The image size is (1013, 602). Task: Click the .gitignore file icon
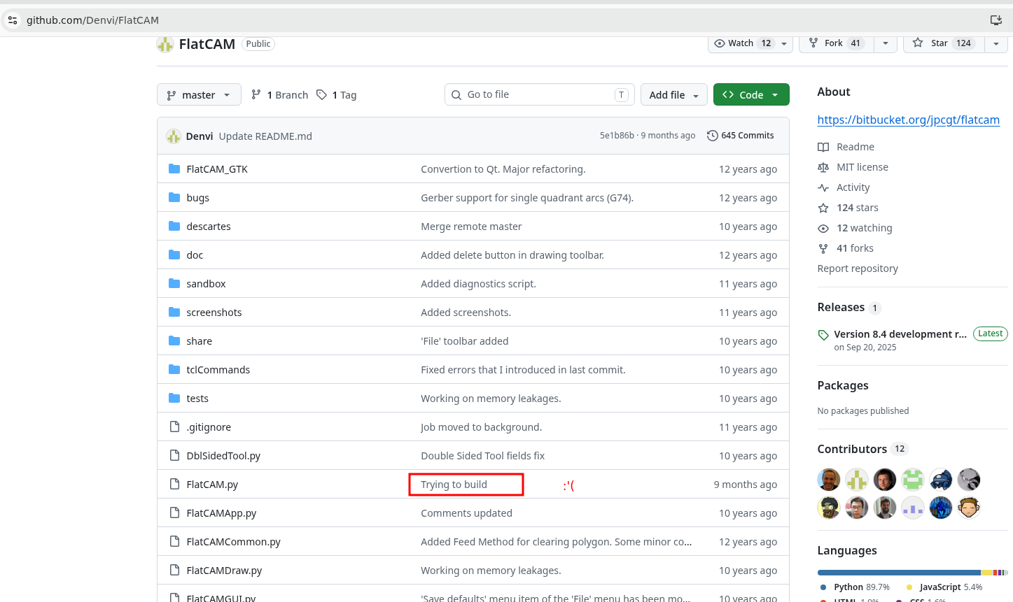174,427
